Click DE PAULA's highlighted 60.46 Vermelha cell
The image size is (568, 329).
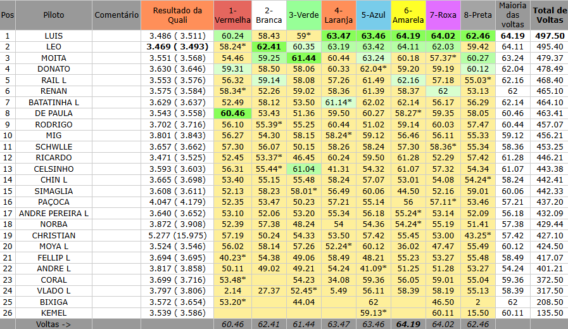point(232,112)
